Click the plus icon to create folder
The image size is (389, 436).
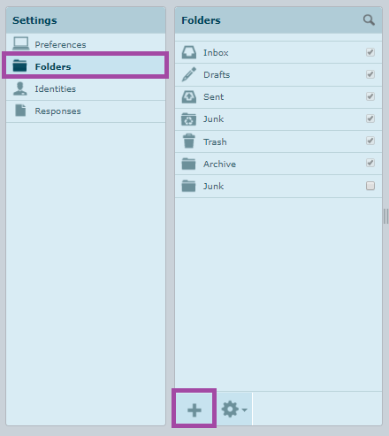pyautogui.click(x=194, y=409)
